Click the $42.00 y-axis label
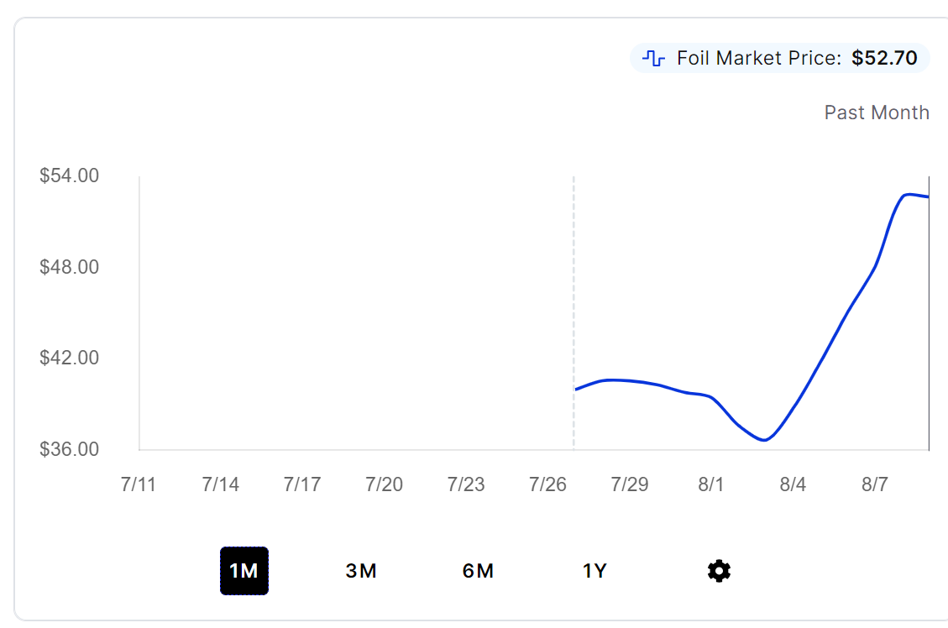This screenshot has height=628, width=948. coord(69,358)
